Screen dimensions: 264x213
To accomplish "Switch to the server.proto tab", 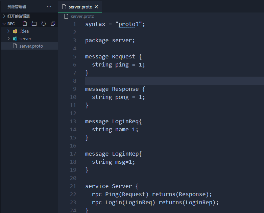I will [x=80, y=7].
